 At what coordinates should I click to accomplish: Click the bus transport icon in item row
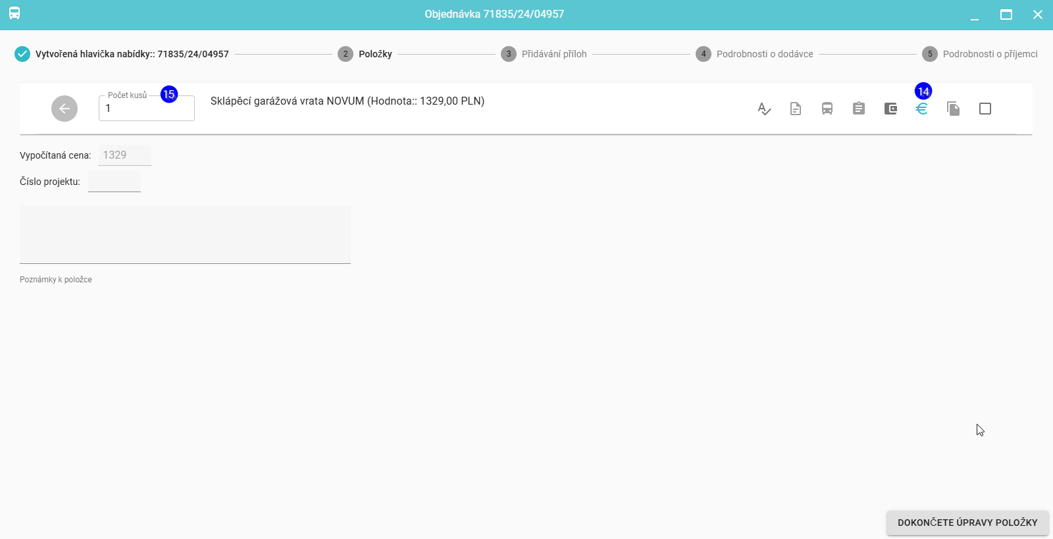[827, 109]
